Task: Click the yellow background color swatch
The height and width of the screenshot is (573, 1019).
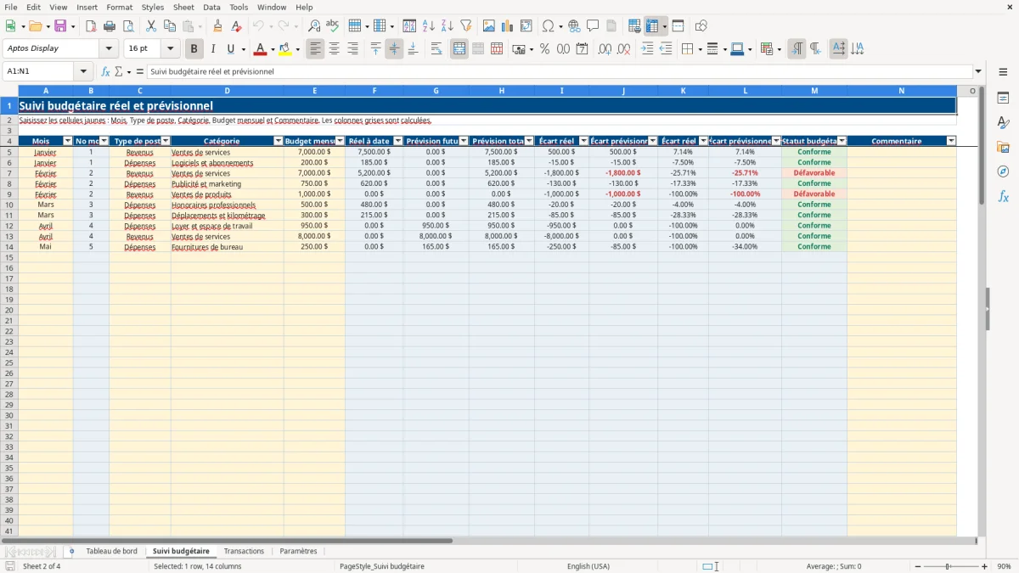Action: tap(285, 49)
